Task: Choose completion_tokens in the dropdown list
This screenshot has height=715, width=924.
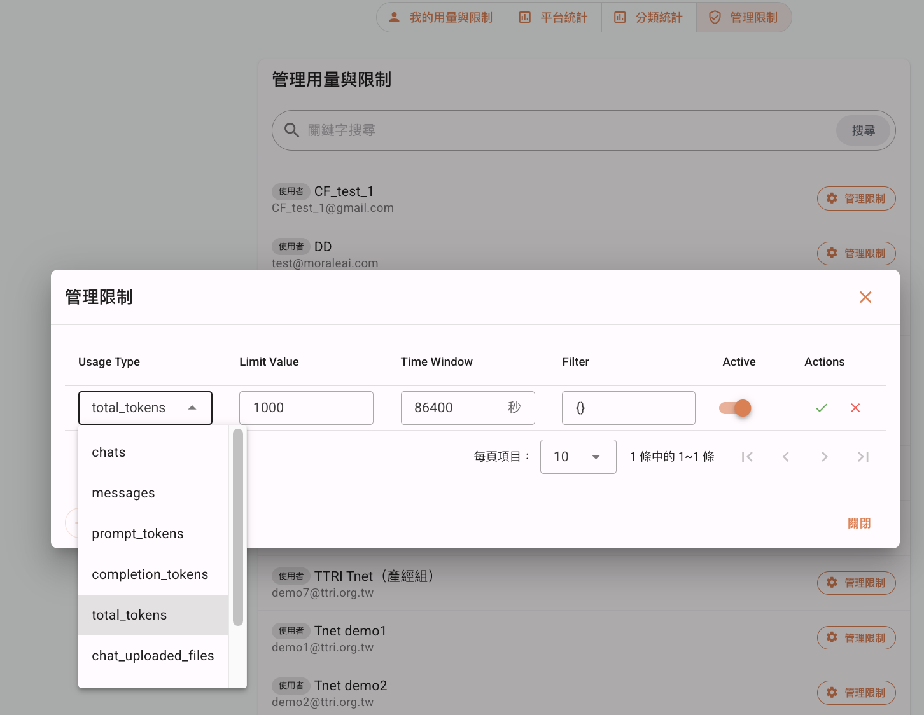Action: 153,574
